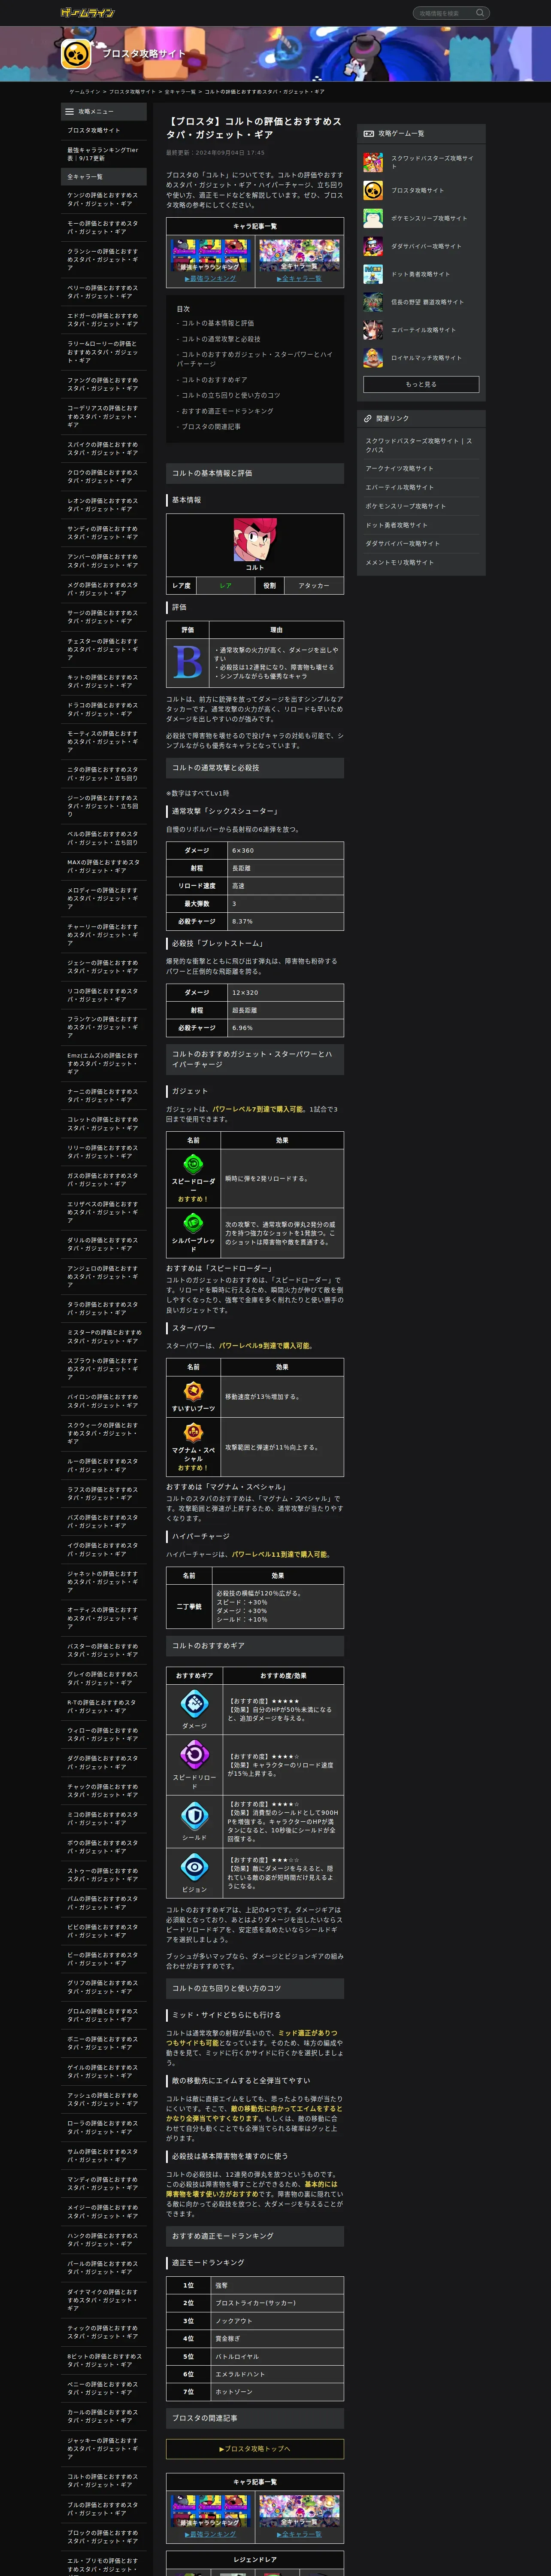Select 全キャラ一覧 sidebar heading
Image resolution: width=551 pixels, height=2576 pixels.
(x=104, y=176)
